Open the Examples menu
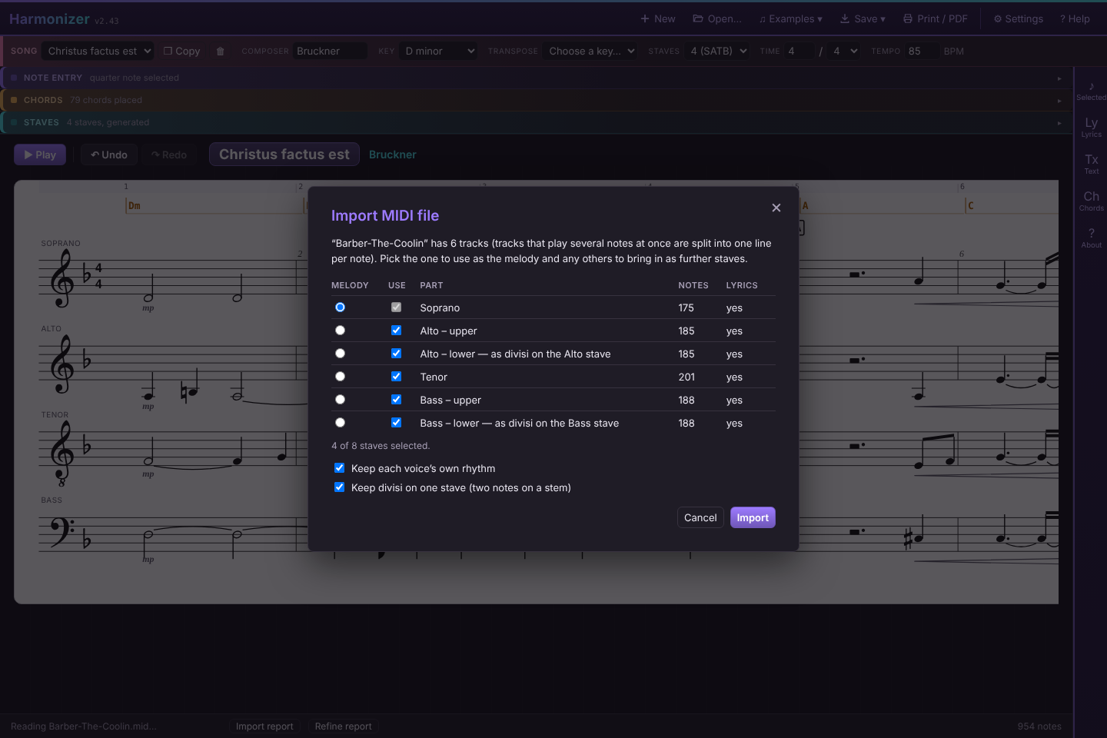Image resolution: width=1107 pixels, height=738 pixels. pyautogui.click(x=790, y=18)
